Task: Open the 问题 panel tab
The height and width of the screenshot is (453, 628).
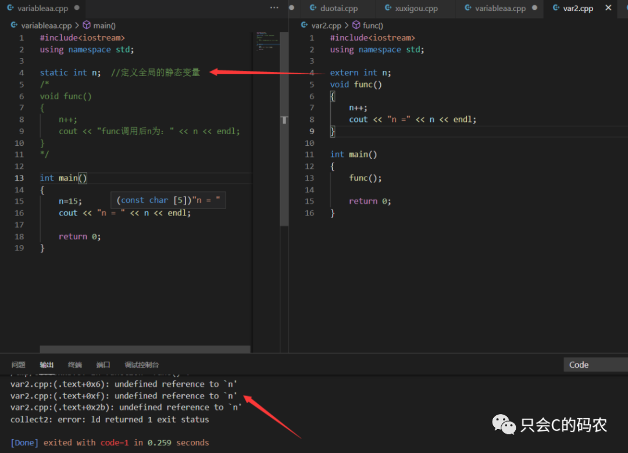Action: (x=19, y=365)
